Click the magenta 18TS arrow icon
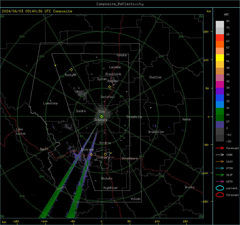Screen dimensions: 240x225 [220, 182]
